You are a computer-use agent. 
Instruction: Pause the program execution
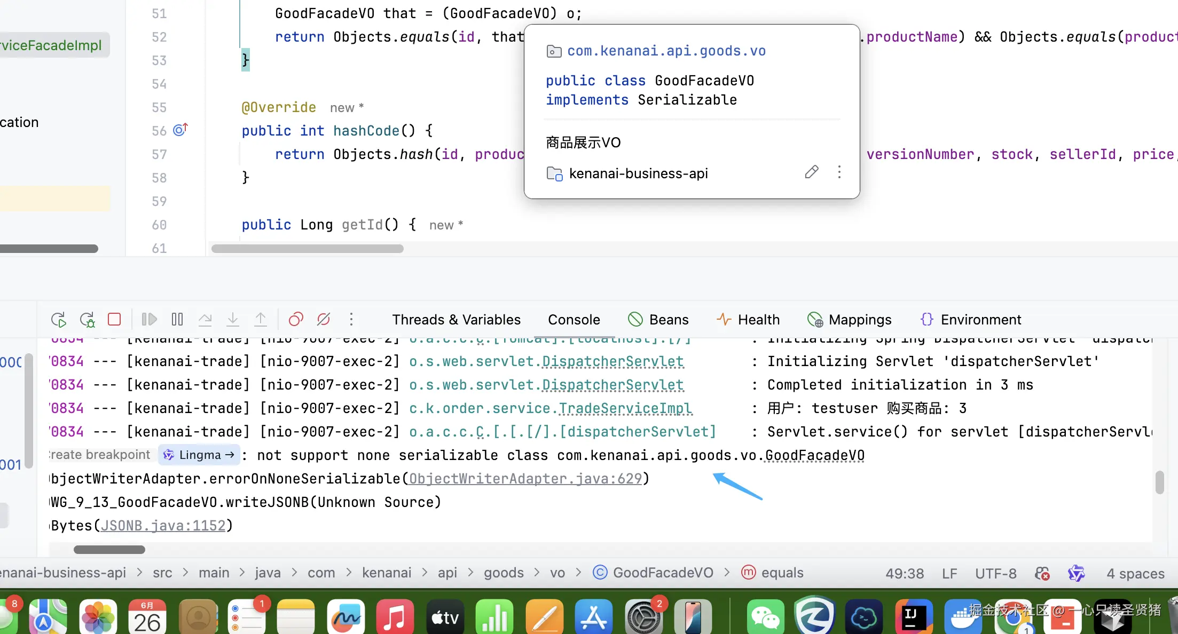point(177,319)
